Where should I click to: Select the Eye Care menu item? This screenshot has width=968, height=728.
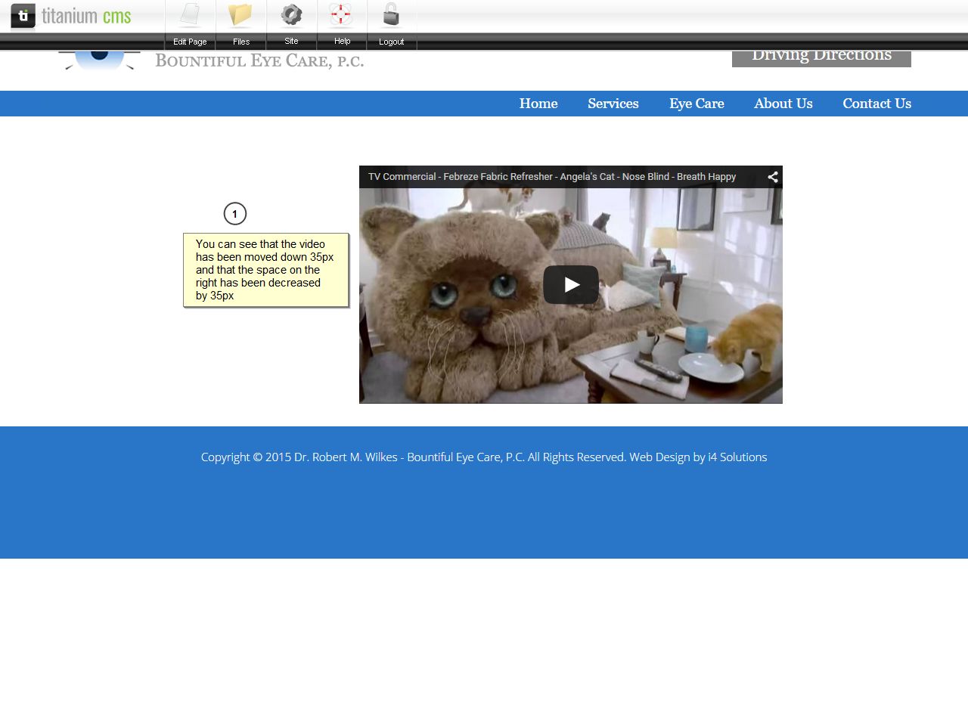click(696, 104)
